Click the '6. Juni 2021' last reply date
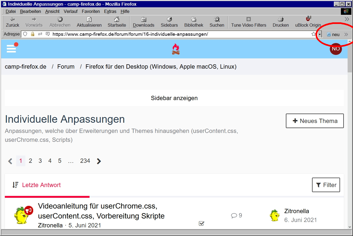353x236 pixels. [x=301, y=220]
